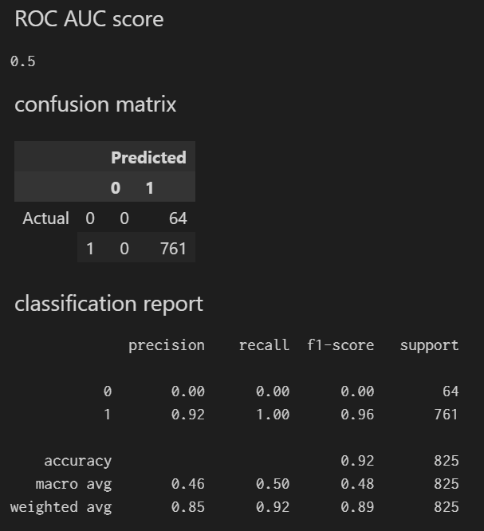Click the Actual row label in the matrix
The height and width of the screenshot is (531, 484).
point(45,218)
